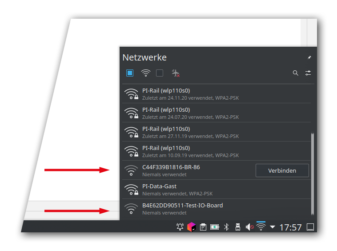The width and height of the screenshot is (337, 251).
Task: Open JetBrains Toolbox tray icon
Action: 191,227
